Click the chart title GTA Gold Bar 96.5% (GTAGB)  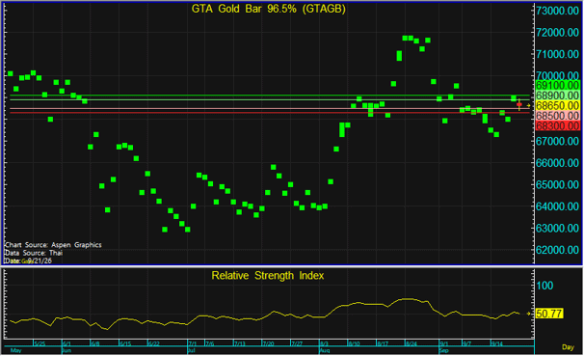tap(269, 9)
